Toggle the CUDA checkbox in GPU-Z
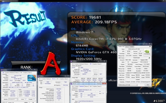Image resolution: width=166 pixels, height=103 pixels. click(x=132, y=82)
